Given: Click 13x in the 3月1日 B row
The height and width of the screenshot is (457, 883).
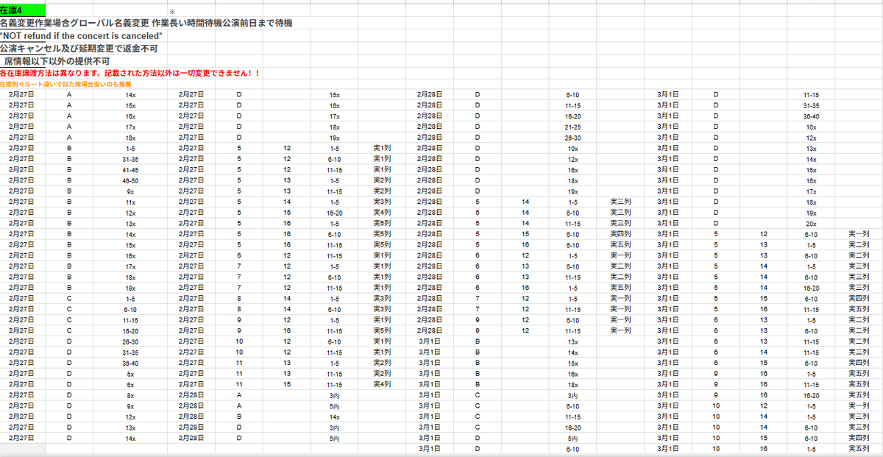Looking at the screenshot, I should [572, 341].
